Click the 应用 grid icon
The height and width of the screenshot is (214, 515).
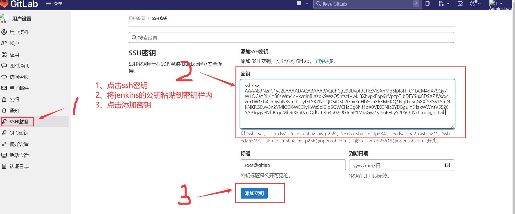click(4, 55)
